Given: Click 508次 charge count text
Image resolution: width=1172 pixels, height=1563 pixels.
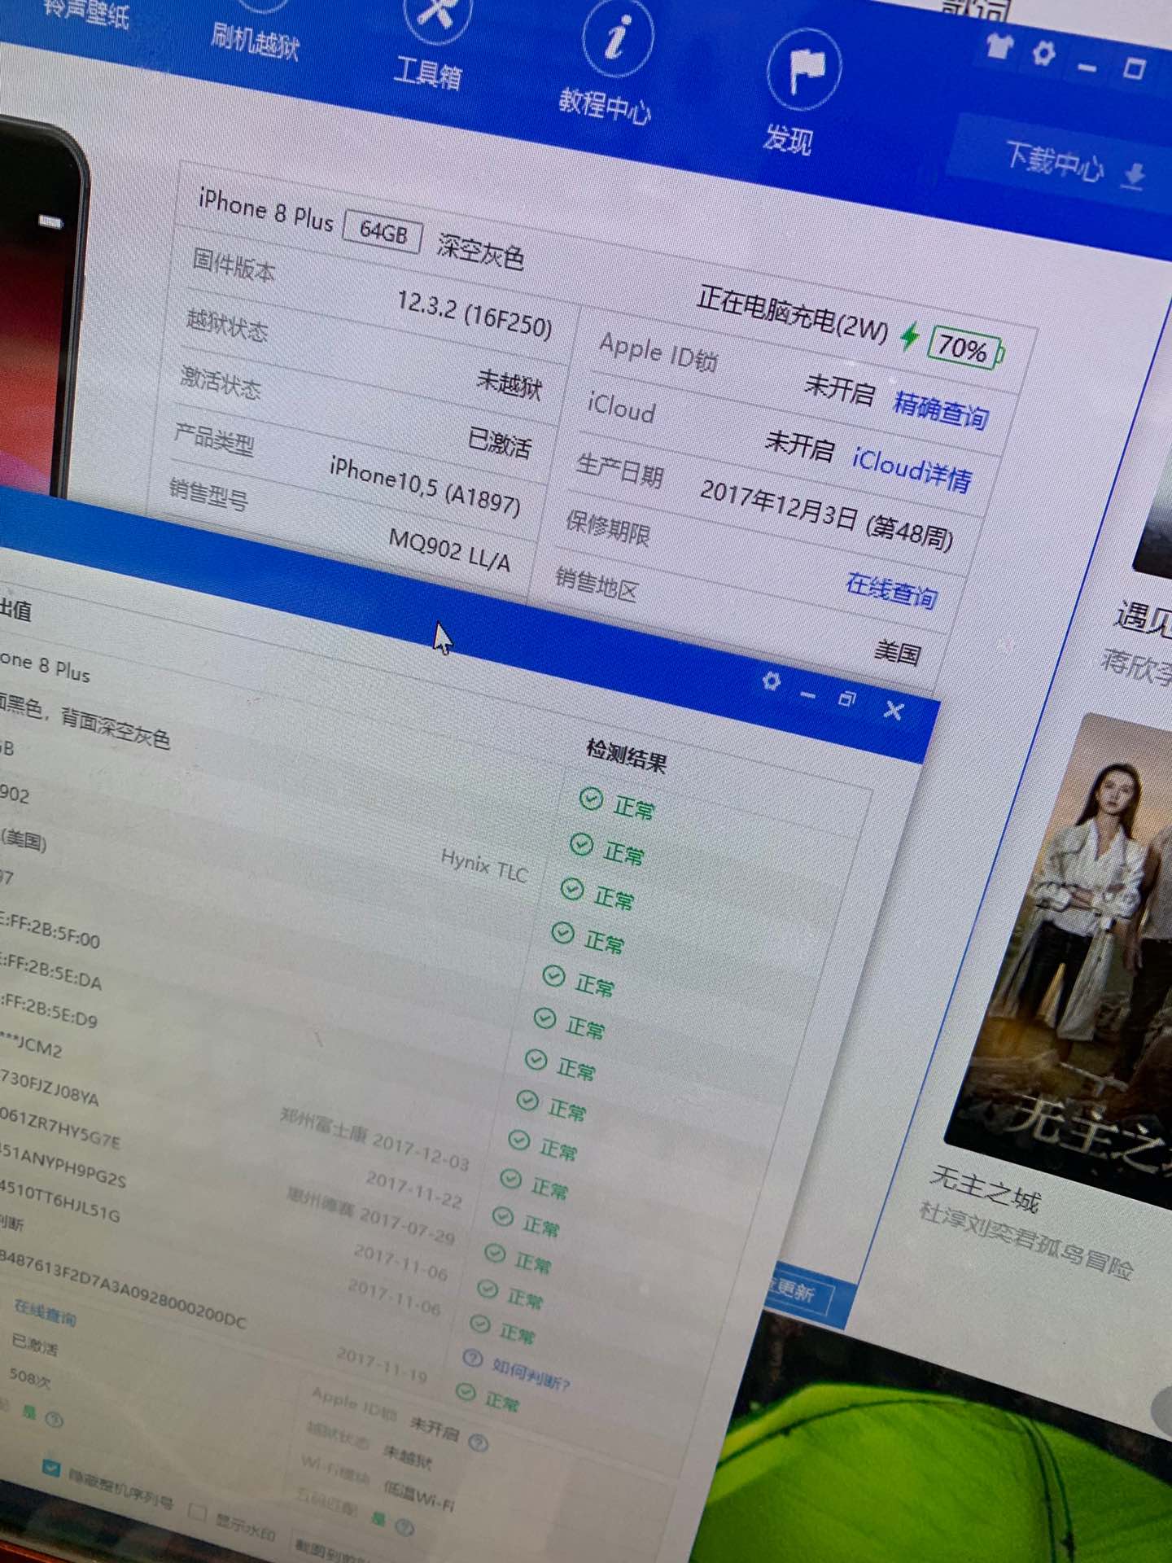Looking at the screenshot, I should pos(29,1377).
